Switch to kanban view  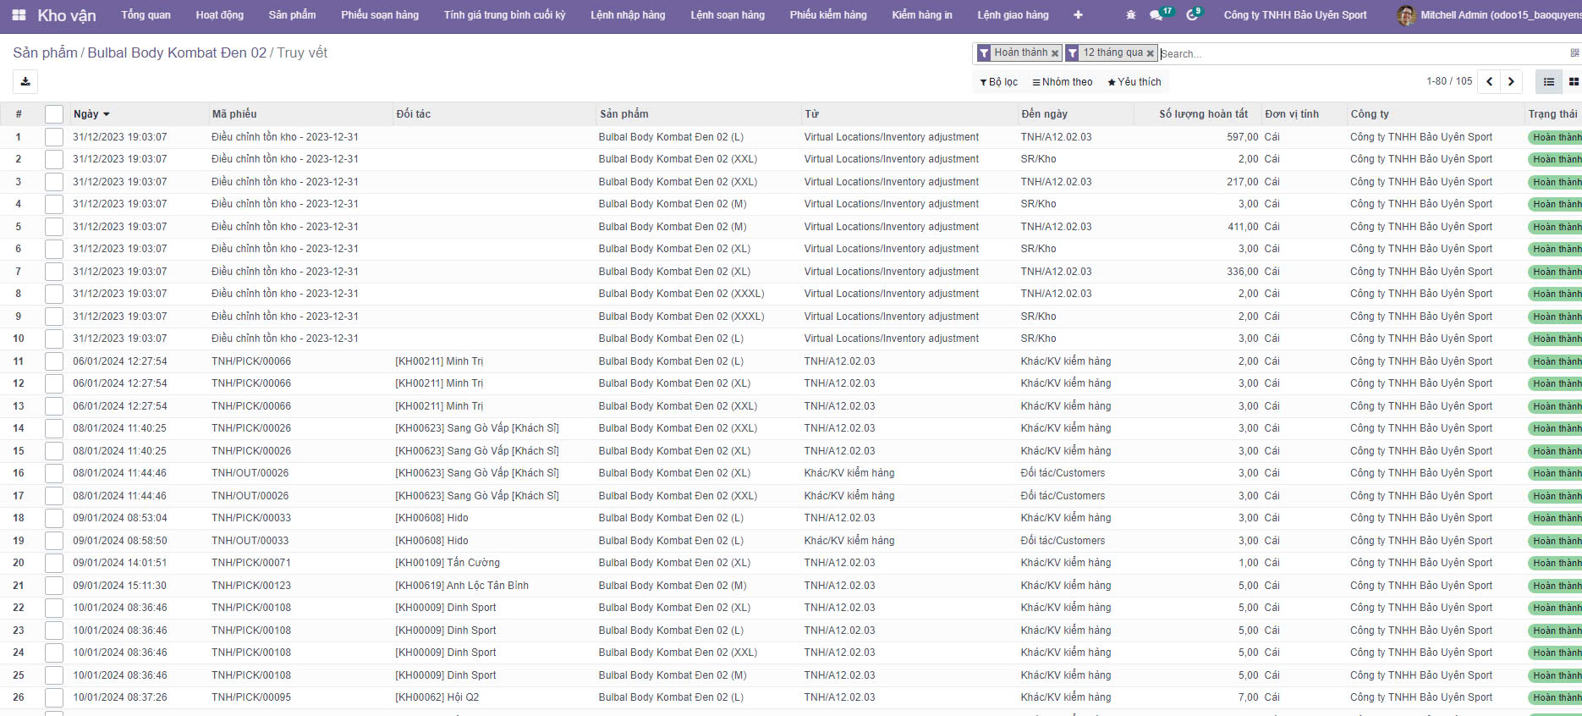pyautogui.click(x=1573, y=82)
